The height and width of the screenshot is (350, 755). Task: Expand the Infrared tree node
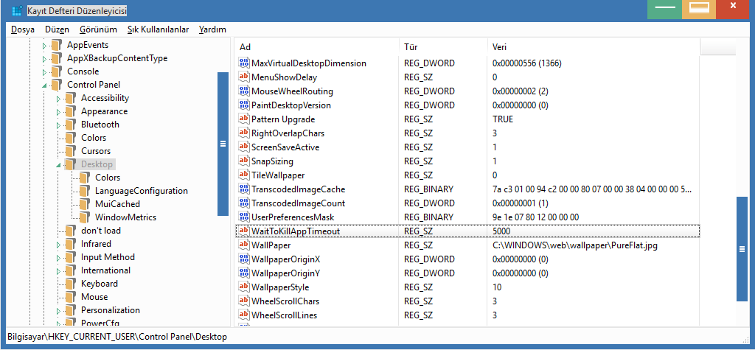pos(59,245)
